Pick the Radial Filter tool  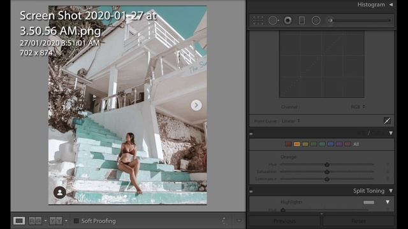[x=316, y=20]
